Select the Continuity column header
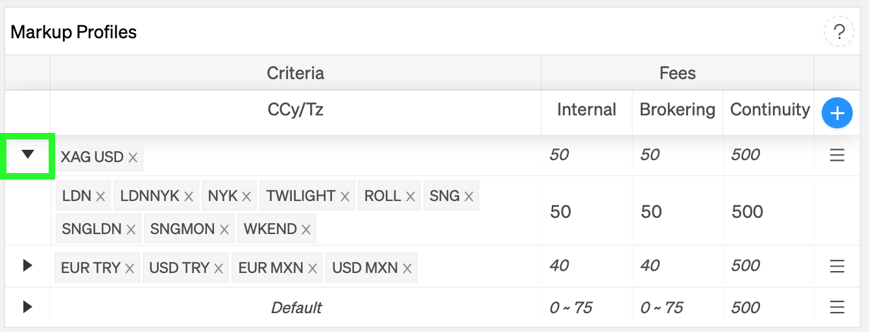Image resolution: width=869 pixels, height=332 pixels. [x=770, y=110]
